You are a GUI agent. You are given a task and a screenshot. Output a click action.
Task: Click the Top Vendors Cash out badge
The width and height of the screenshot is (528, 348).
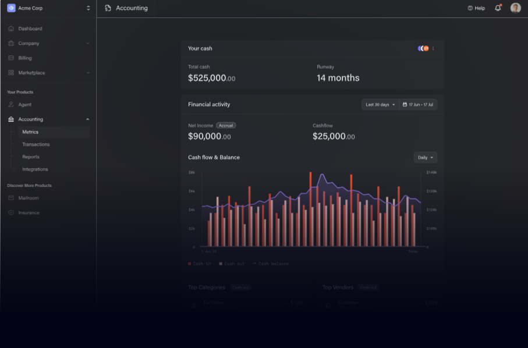tap(368, 287)
